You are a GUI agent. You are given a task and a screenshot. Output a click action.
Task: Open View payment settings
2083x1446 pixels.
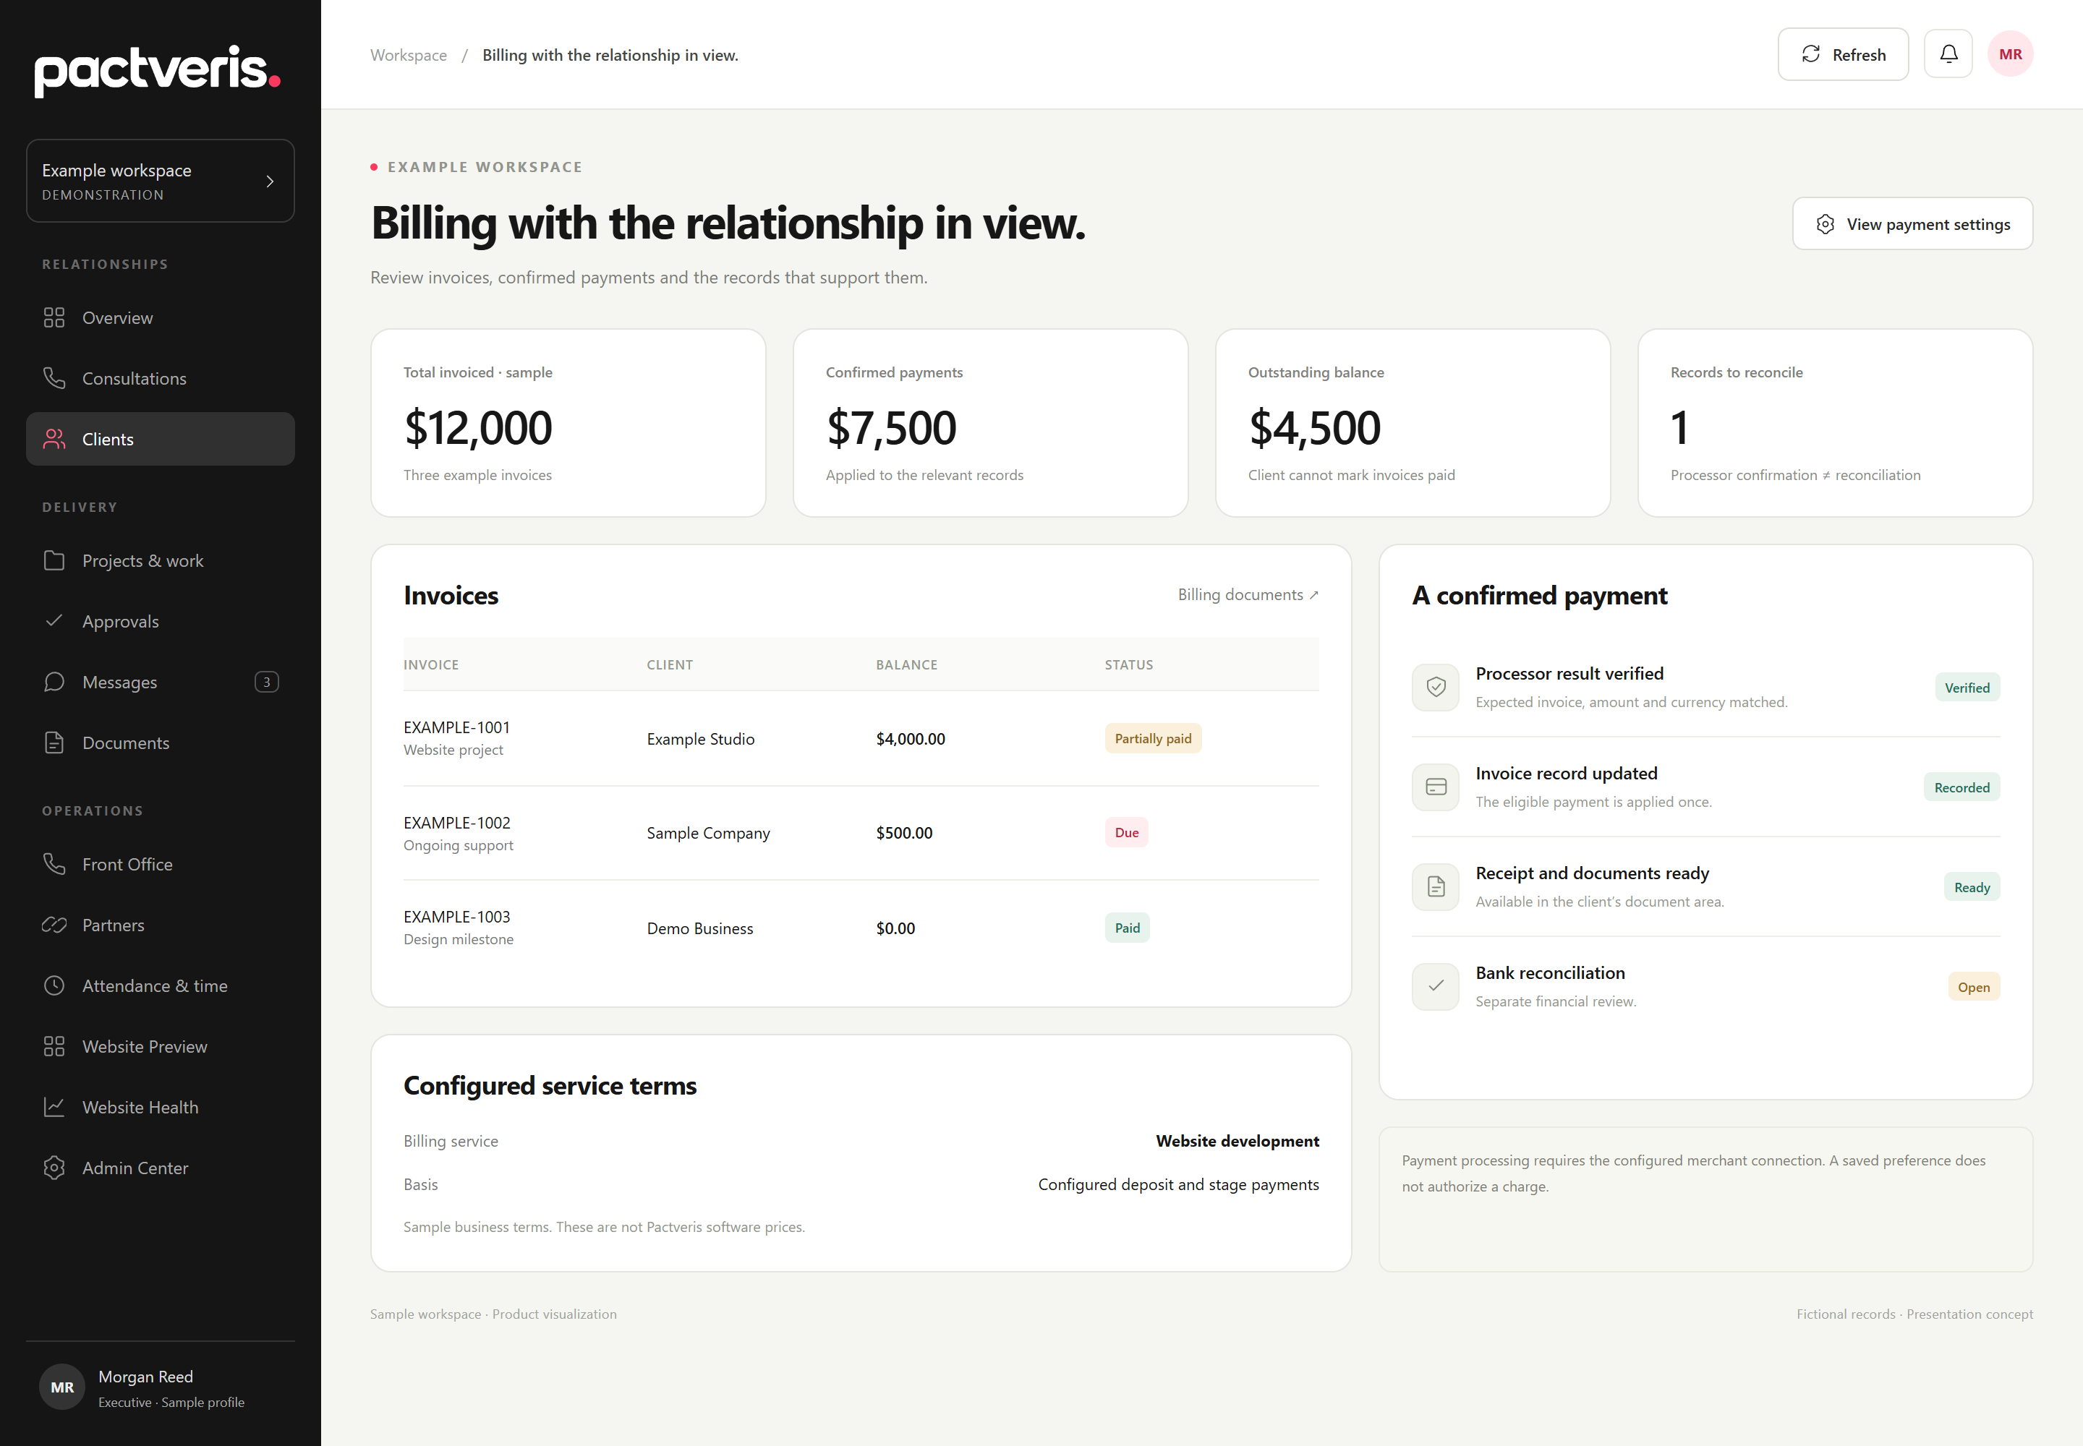coord(1912,224)
